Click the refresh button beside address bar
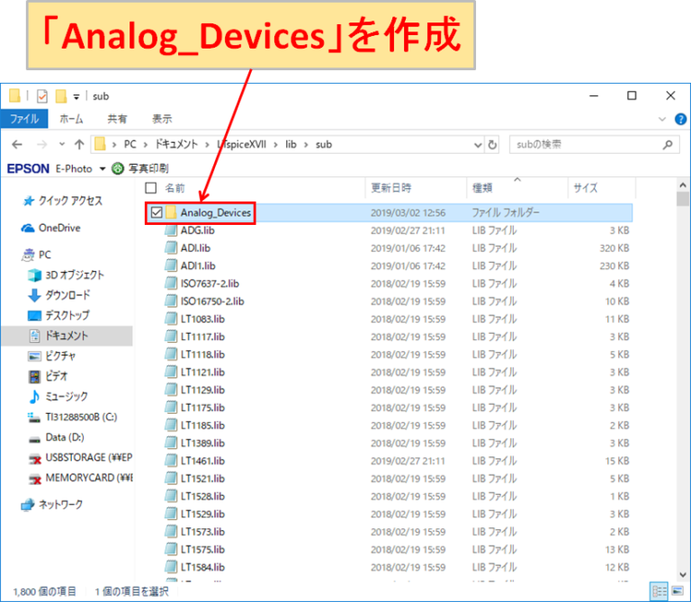This screenshot has width=691, height=602. click(492, 144)
